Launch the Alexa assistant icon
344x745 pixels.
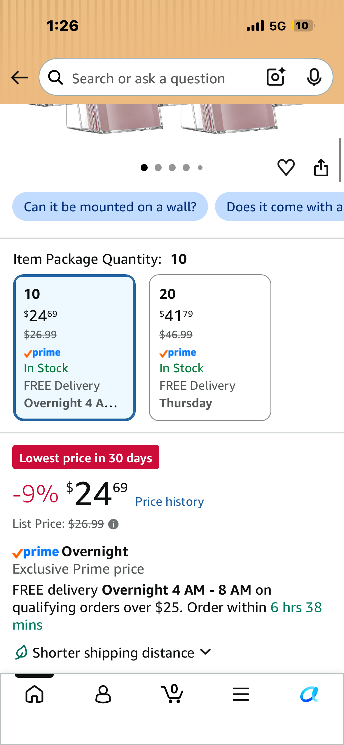[310, 694]
